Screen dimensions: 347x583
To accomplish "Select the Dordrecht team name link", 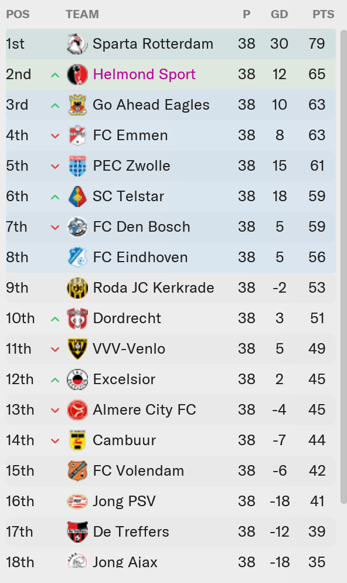I will [127, 318].
